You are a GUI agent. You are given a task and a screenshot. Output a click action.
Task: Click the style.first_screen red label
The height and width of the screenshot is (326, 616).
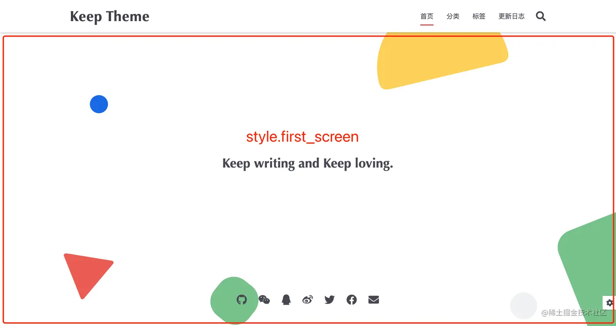point(302,137)
